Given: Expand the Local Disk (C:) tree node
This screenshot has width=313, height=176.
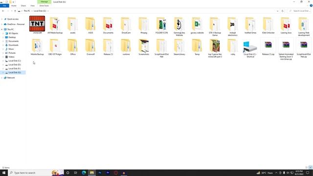Looking at the screenshot, I should click(3, 61).
